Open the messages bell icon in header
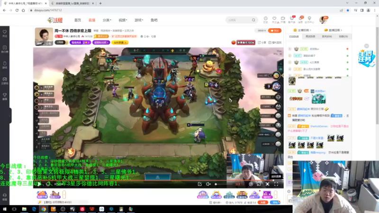 (x=300, y=20)
